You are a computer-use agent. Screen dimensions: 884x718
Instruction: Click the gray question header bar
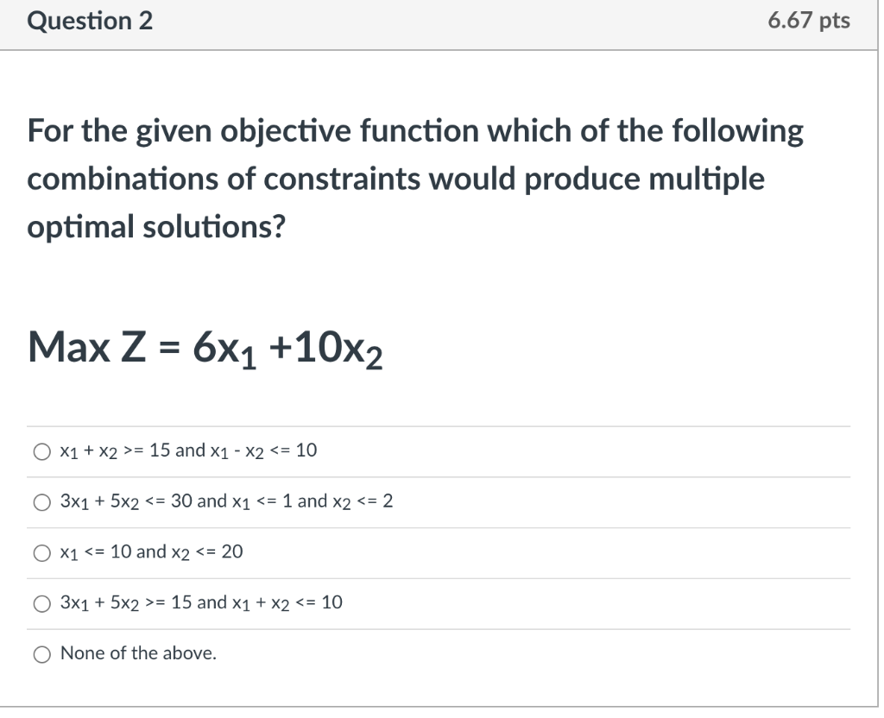432,20
